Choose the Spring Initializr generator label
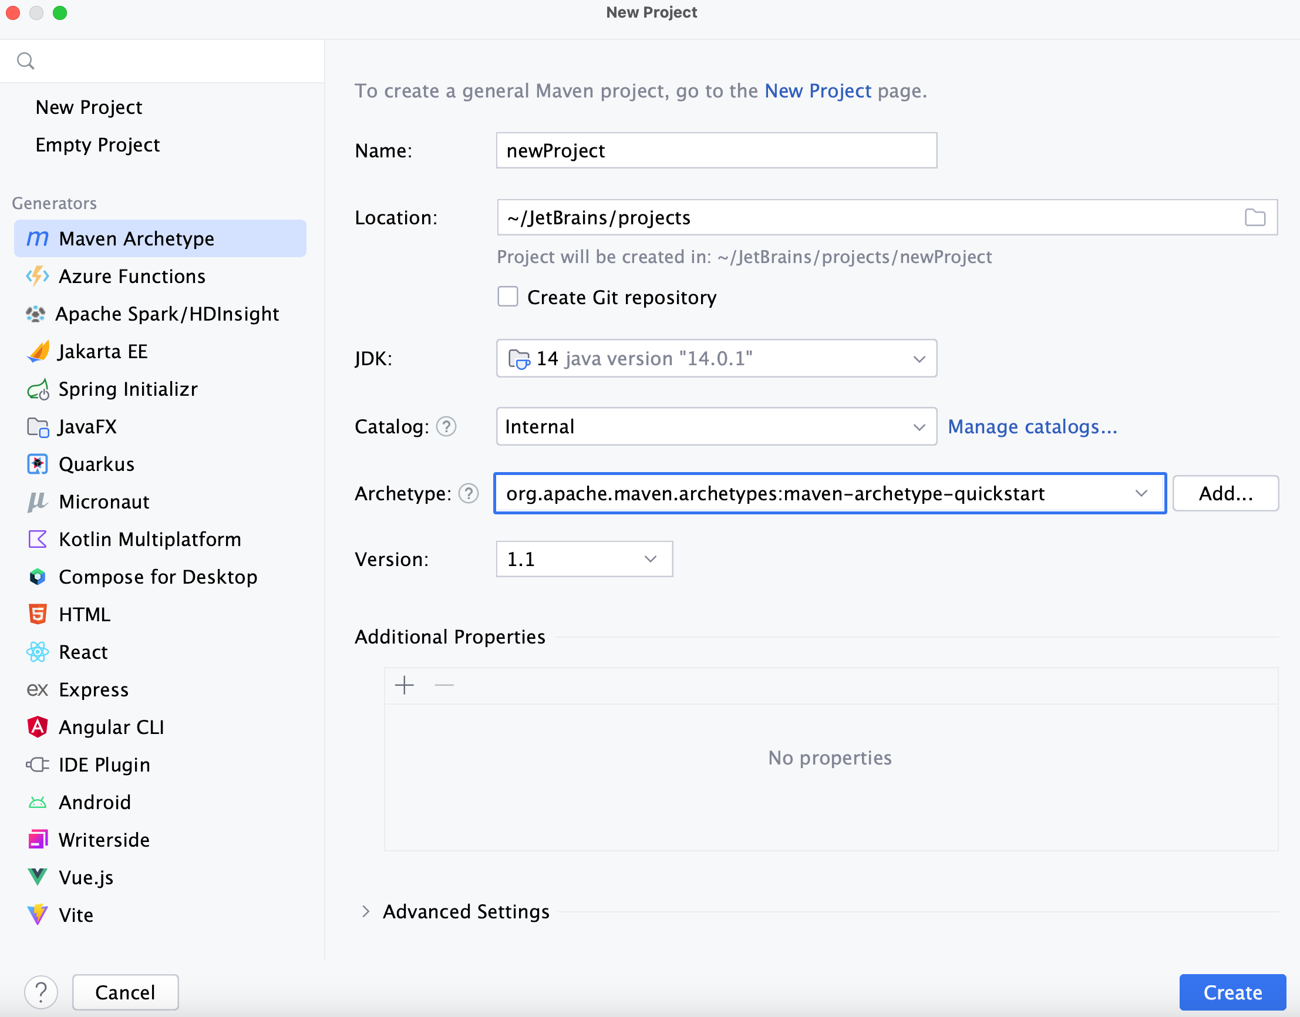This screenshot has height=1017, width=1300. tap(128, 389)
